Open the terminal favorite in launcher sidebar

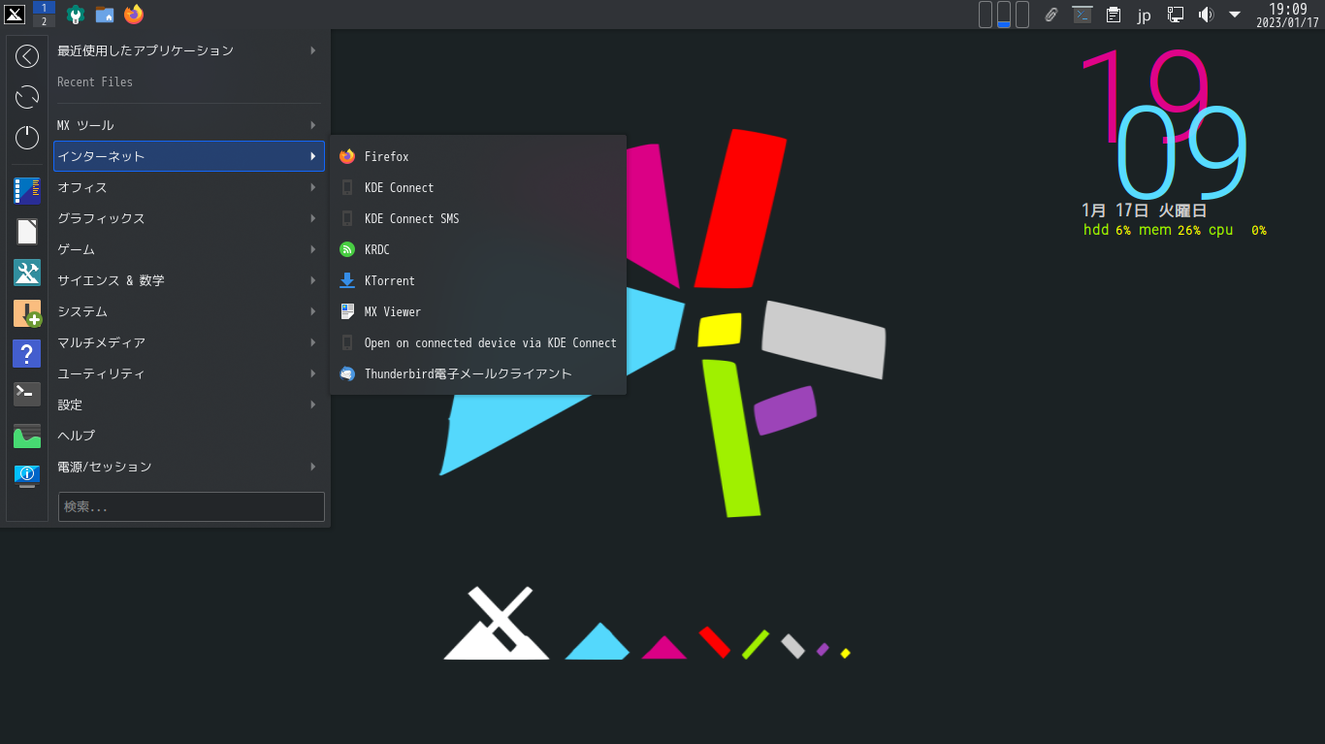tap(27, 394)
